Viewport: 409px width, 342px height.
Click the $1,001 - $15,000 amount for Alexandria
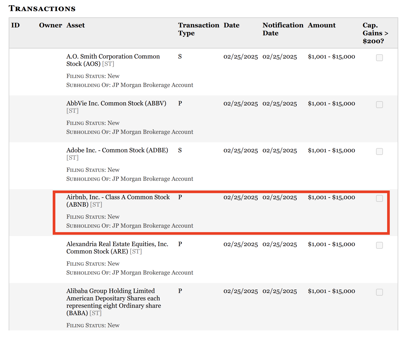(332, 245)
